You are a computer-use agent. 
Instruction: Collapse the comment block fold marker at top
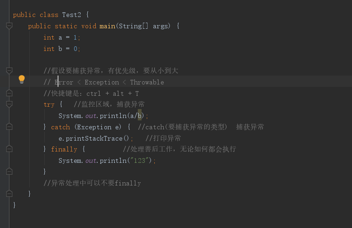(x=9, y=71)
